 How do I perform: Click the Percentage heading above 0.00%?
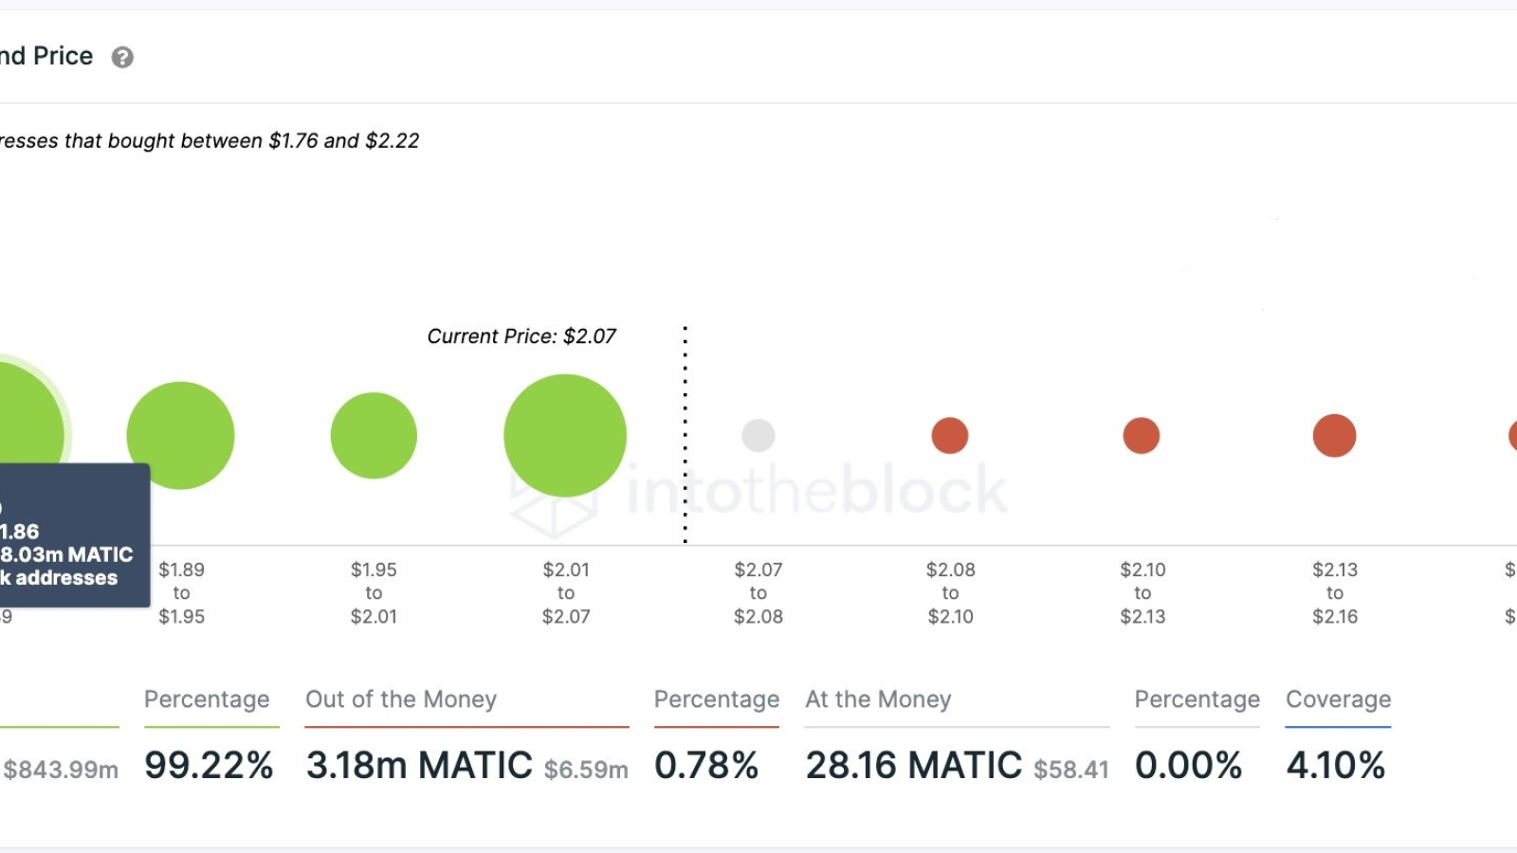tap(1197, 699)
